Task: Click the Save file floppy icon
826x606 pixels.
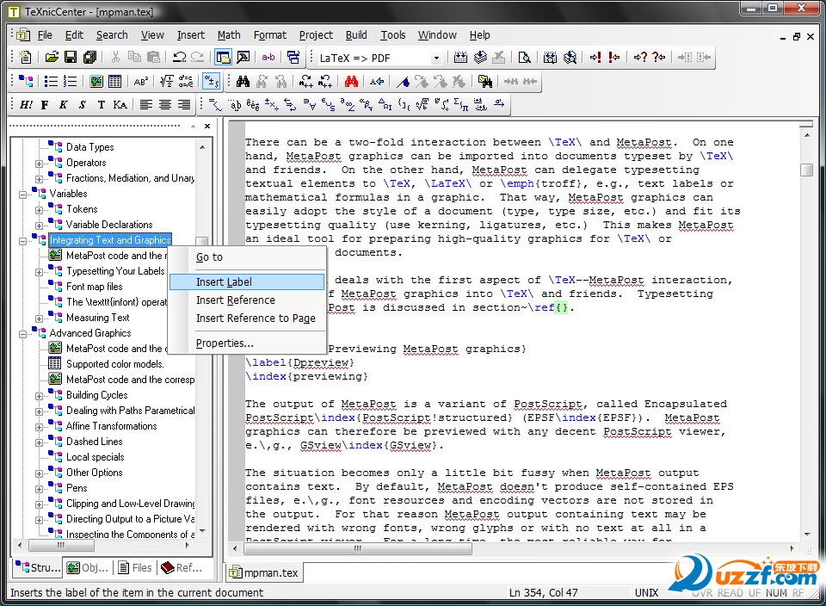Action: pyautogui.click(x=71, y=58)
